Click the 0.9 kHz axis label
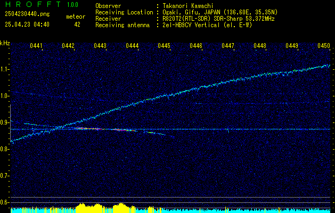The image size is (335, 213). (4, 122)
